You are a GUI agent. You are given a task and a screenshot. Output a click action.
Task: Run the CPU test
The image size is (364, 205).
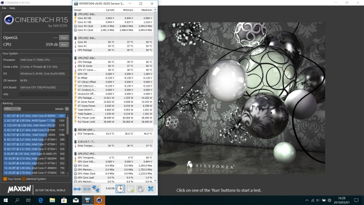(x=64, y=45)
